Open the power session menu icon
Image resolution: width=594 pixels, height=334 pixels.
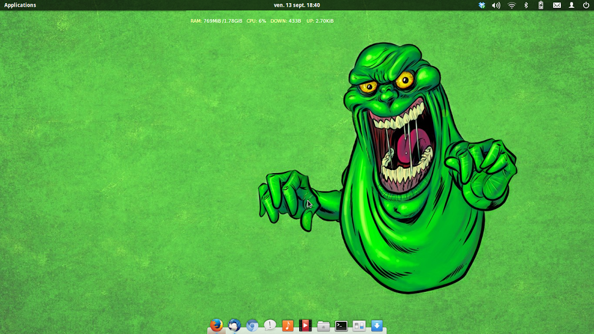[585, 6]
